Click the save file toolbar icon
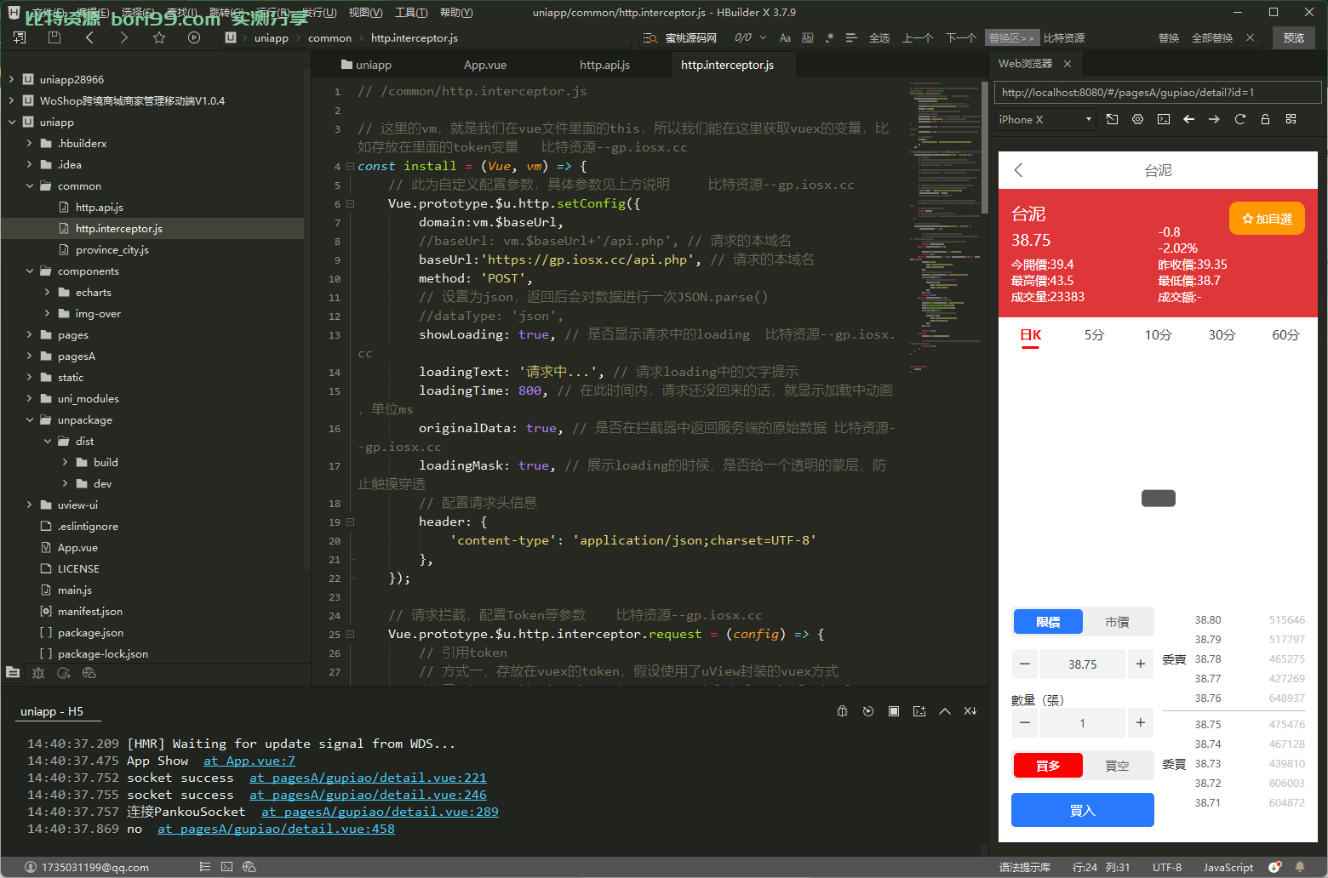Screen dimensions: 1328x878 pyautogui.click(x=54, y=37)
